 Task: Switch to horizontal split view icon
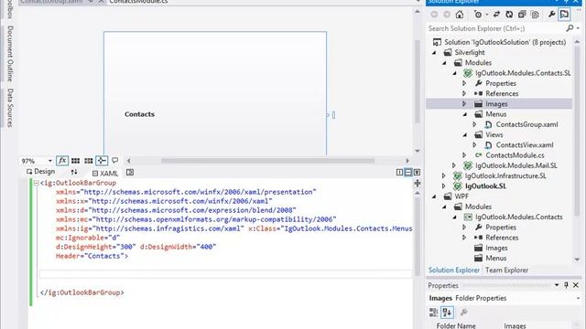(x=408, y=172)
